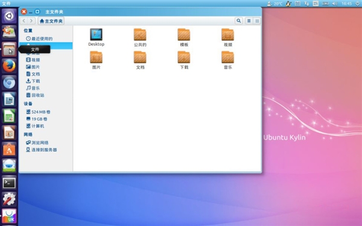This screenshot has height=226, width=362.
Task: Click the Ubuntu Dash home button
Action: click(9, 16)
